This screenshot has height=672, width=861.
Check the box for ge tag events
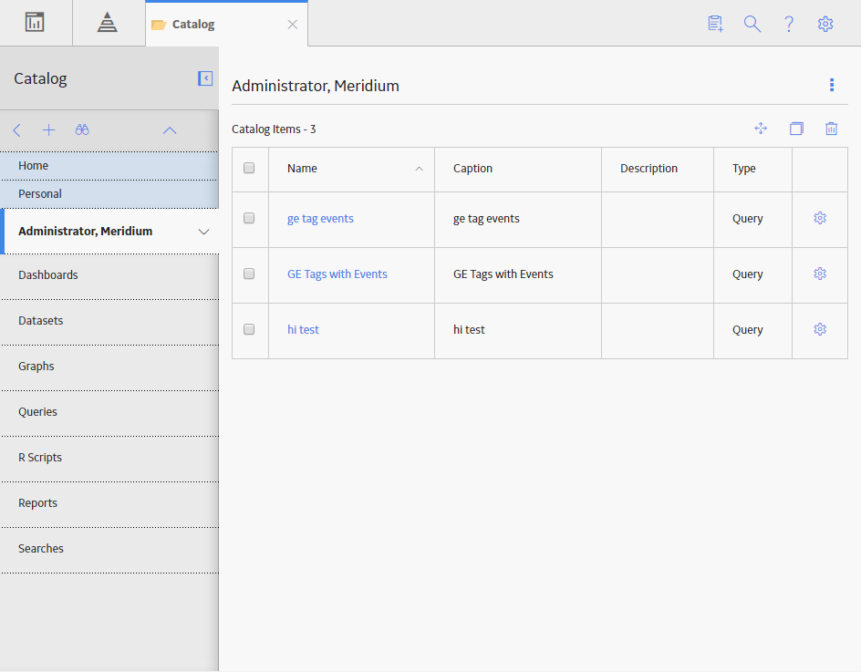tap(249, 218)
